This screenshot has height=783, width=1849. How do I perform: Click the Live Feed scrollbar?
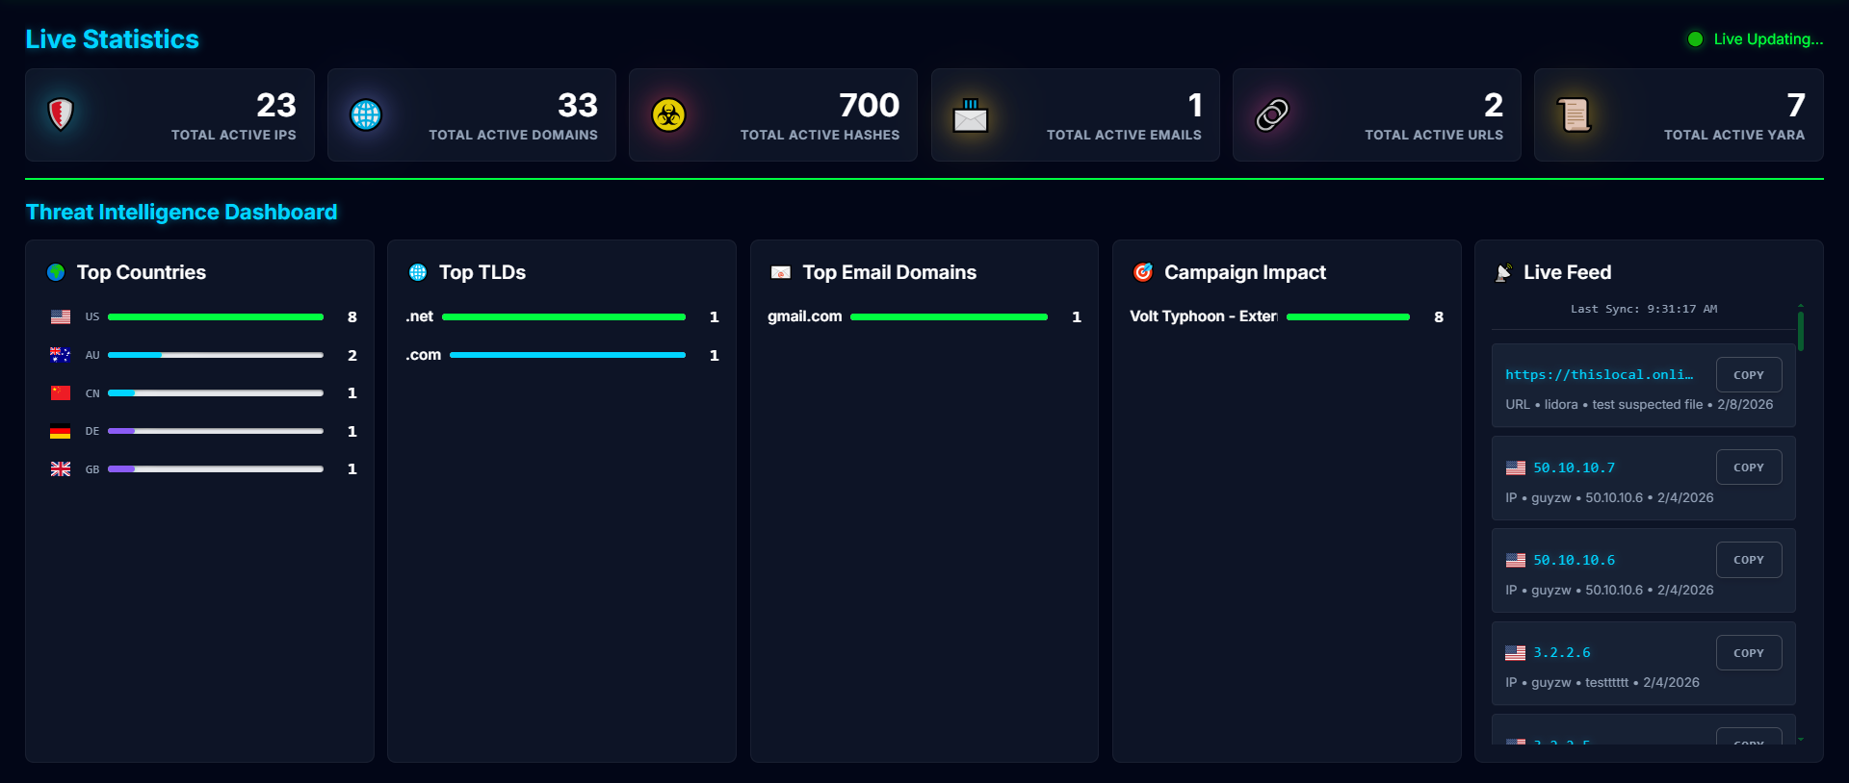click(x=1800, y=332)
